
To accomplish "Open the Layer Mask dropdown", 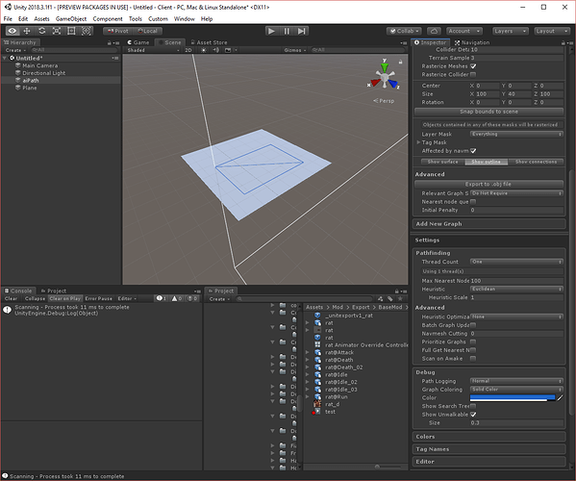I will click(516, 134).
